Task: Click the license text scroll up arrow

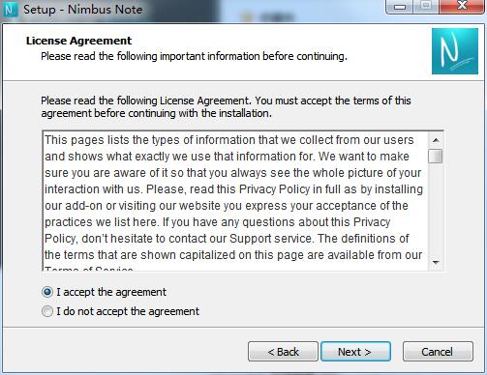Action: (436, 140)
